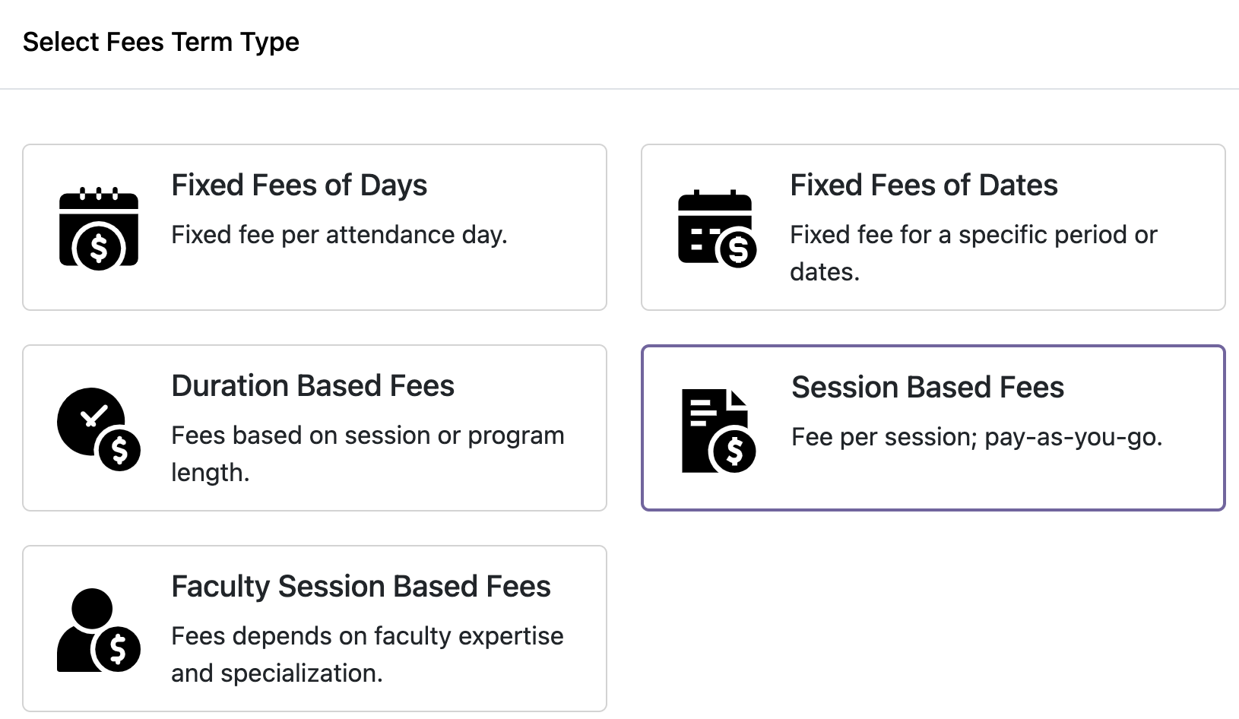Select the Fixed Fees of Dates card
This screenshot has height=719, width=1239.
(933, 226)
